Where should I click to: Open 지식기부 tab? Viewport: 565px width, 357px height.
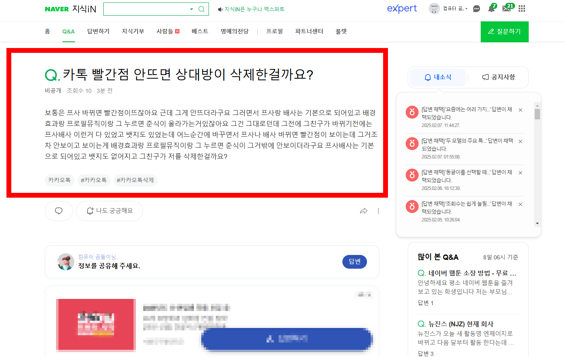coord(133,31)
